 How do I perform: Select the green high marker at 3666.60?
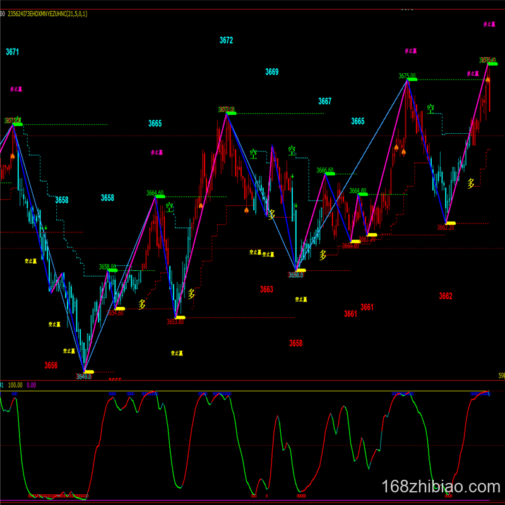pos(330,174)
